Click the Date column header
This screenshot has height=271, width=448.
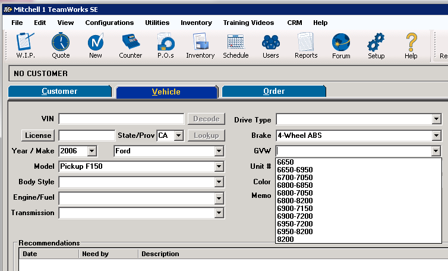(49, 254)
